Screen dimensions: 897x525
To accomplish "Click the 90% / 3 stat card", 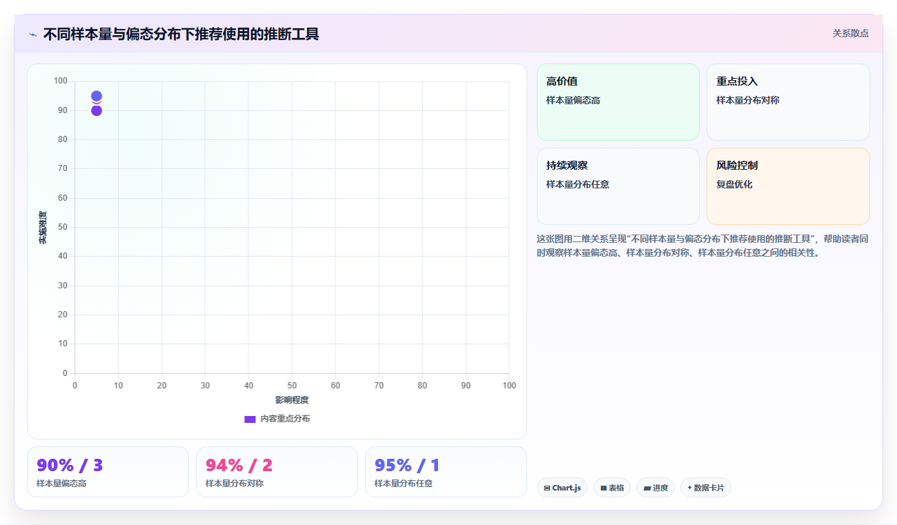I will click(108, 472).
